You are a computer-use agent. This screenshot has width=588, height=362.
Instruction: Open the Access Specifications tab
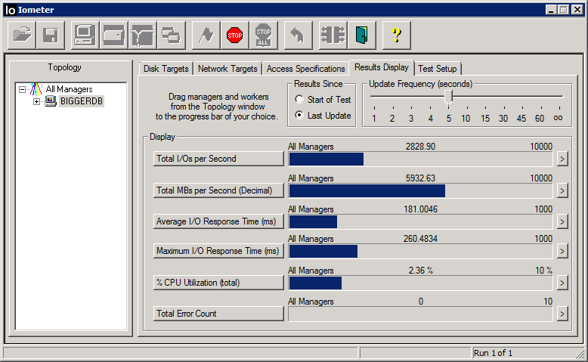[305, 69]
